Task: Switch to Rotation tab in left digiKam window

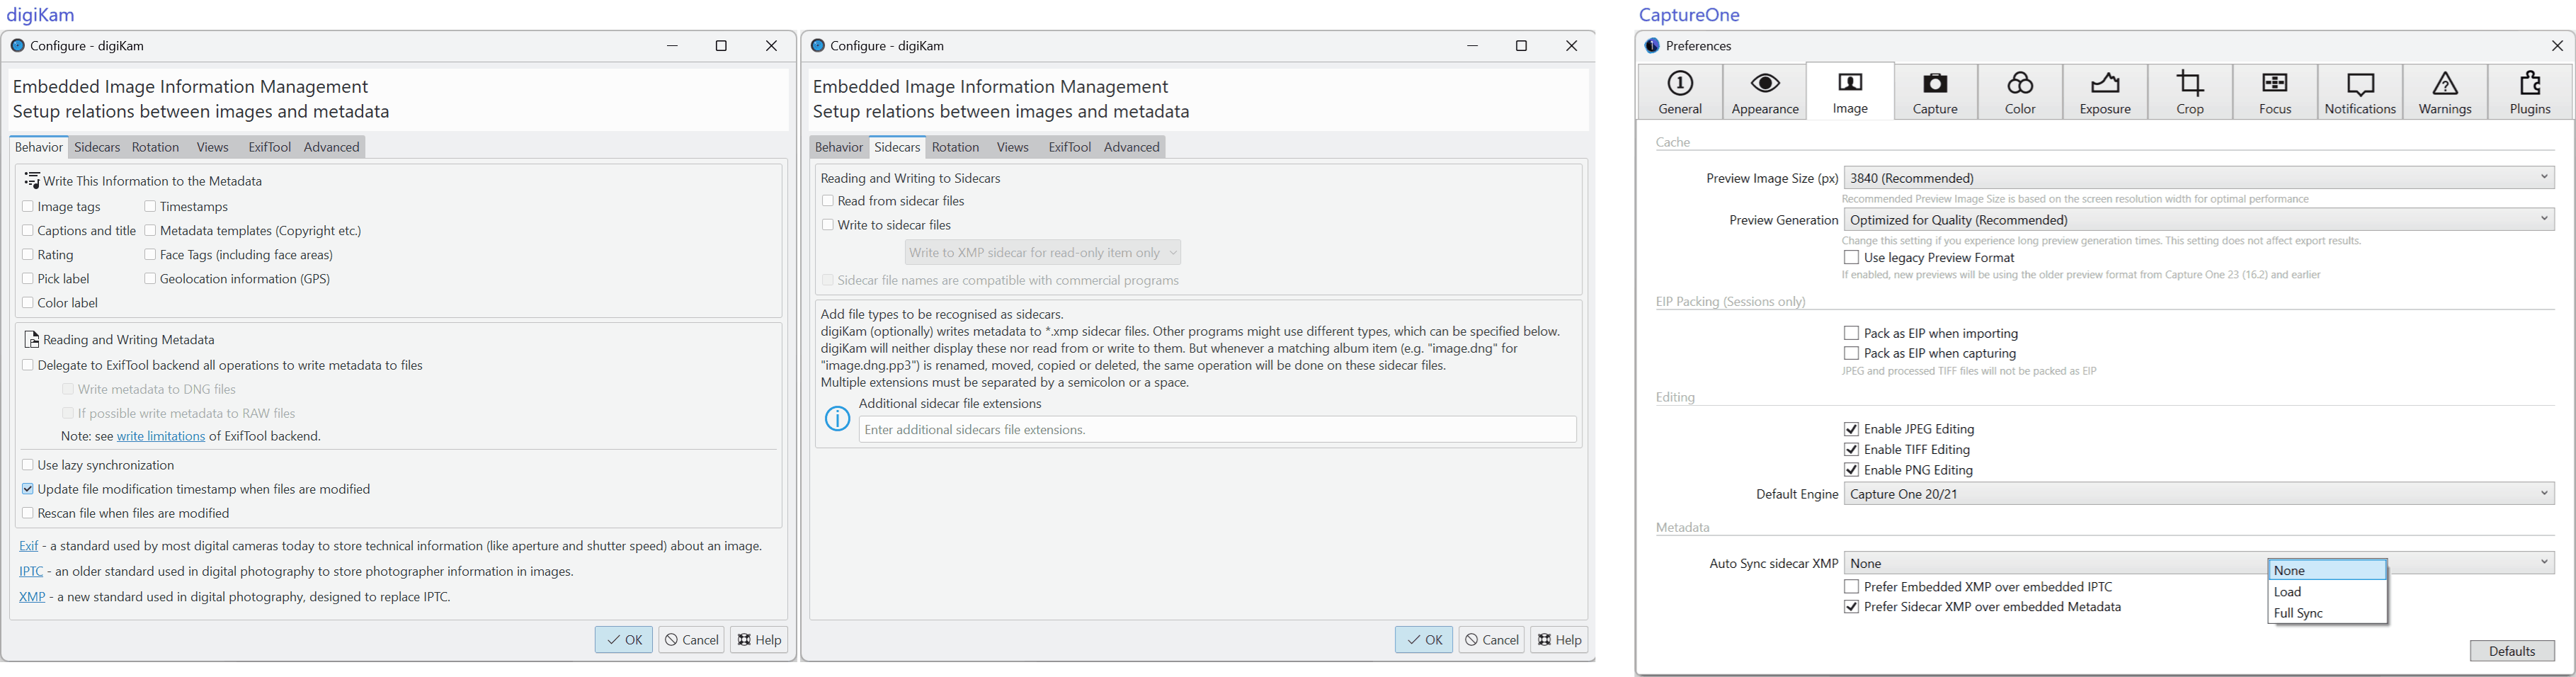Action: [x=156, y=147]
